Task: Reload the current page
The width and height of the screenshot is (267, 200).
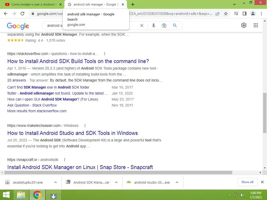Action: pyautogui.click(x=22, y=14)
